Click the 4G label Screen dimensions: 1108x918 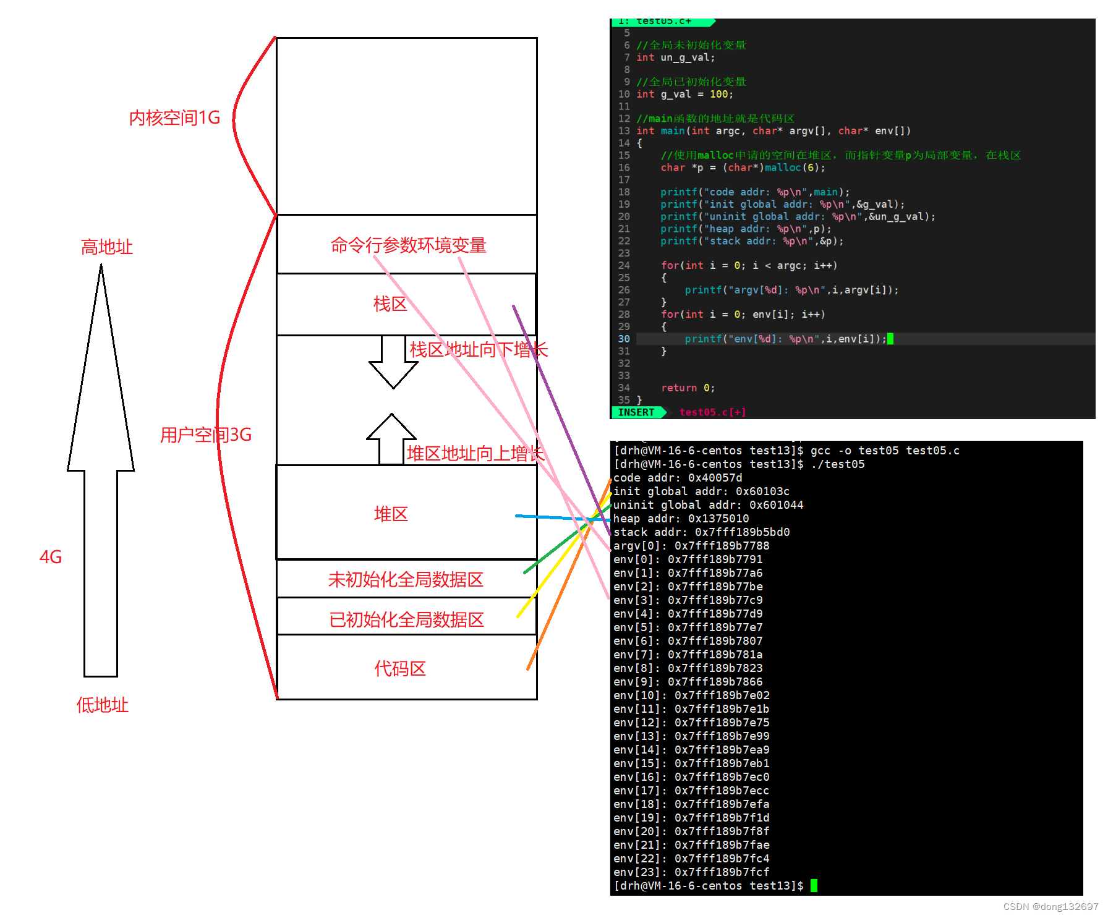[x=51, y=557]
